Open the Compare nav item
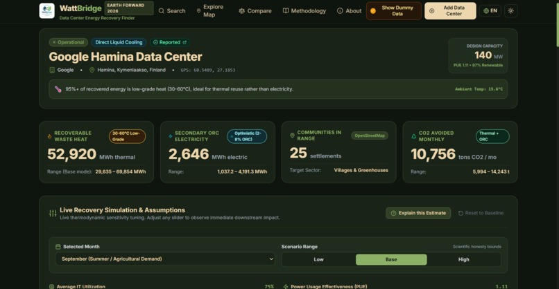This screenshot has width=559, height=289. 255,10
